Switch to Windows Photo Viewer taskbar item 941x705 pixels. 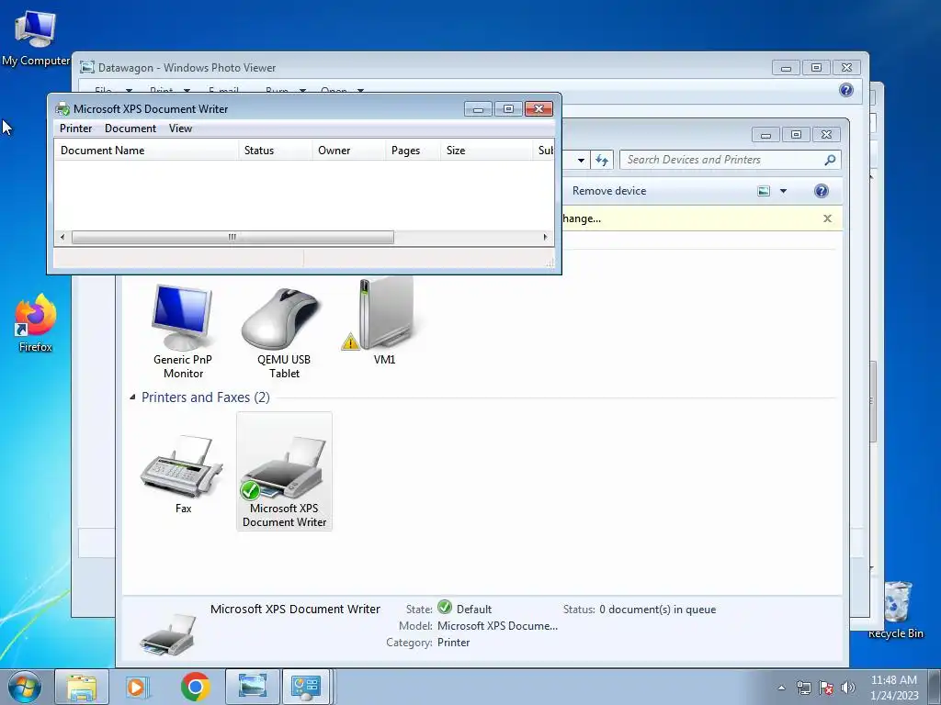(253, 687)
